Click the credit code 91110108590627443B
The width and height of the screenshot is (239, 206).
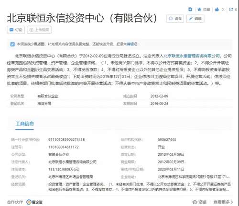pyautogui.click(x=66, y=140)
